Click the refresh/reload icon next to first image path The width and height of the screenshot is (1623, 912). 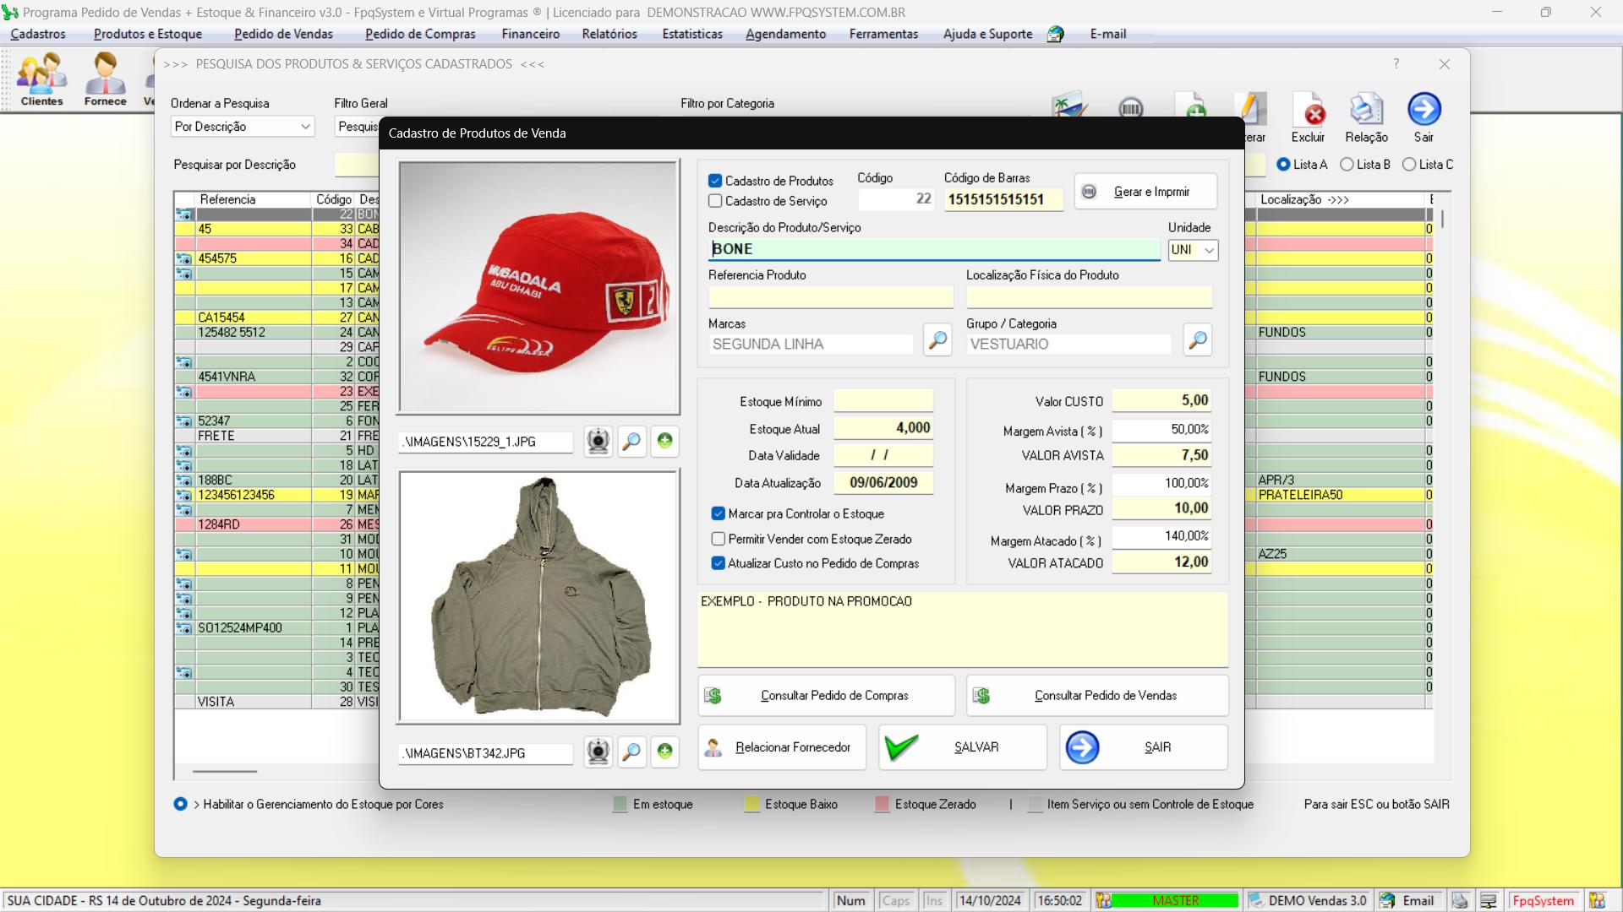(x=665, y=441)
